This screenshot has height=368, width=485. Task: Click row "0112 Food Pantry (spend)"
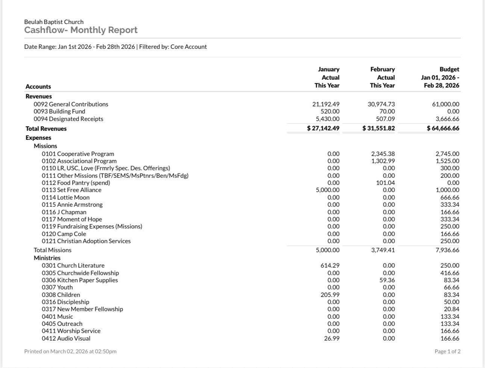[242, 183]
